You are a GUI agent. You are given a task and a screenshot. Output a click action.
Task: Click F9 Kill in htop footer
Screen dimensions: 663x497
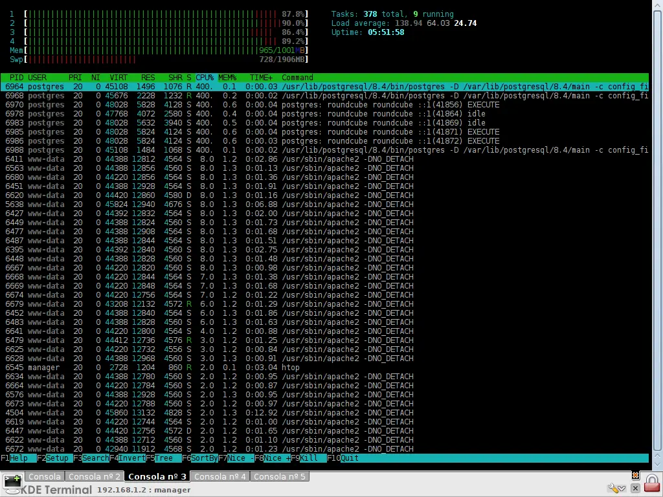[x=309, y=458]
